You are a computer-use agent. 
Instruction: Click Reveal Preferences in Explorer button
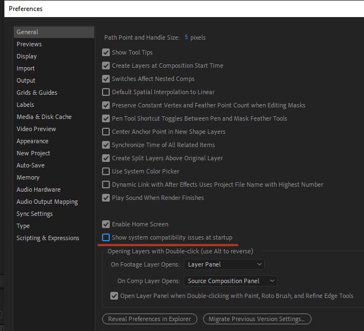[x=149, y=319]
